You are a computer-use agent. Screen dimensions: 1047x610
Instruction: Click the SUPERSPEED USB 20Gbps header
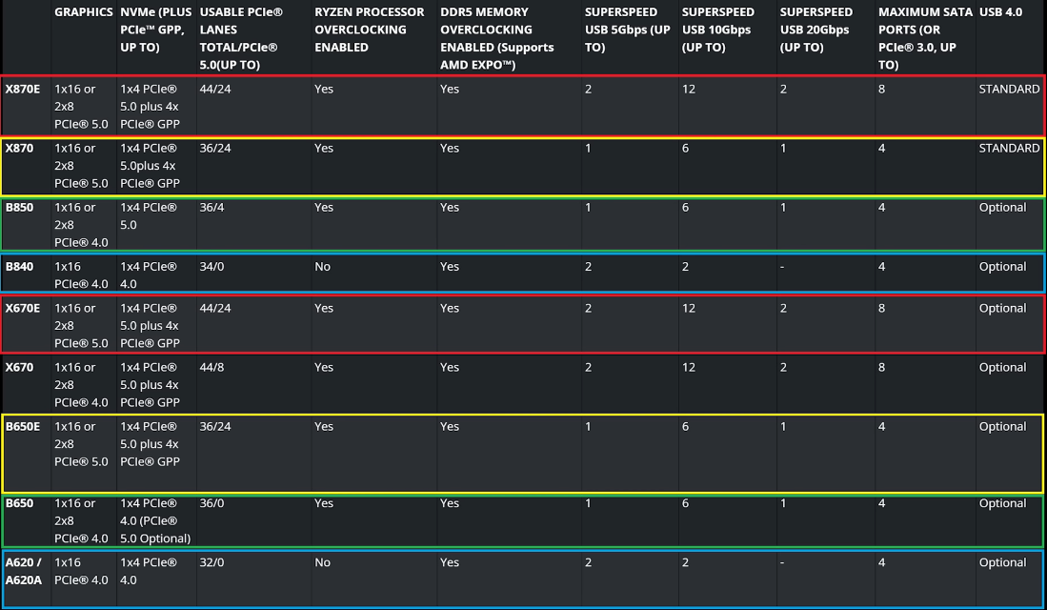click(x=815, y=30)
